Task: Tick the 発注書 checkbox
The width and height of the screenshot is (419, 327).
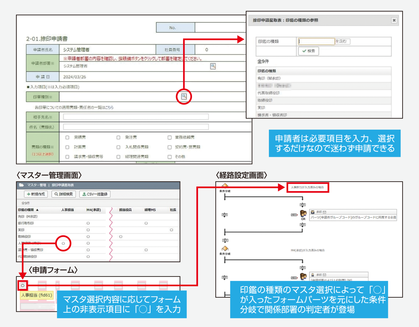Action: point(118,137)
